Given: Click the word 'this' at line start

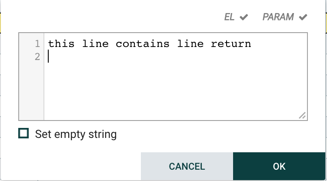Looking at the screenshot, I should click(61, 44).
